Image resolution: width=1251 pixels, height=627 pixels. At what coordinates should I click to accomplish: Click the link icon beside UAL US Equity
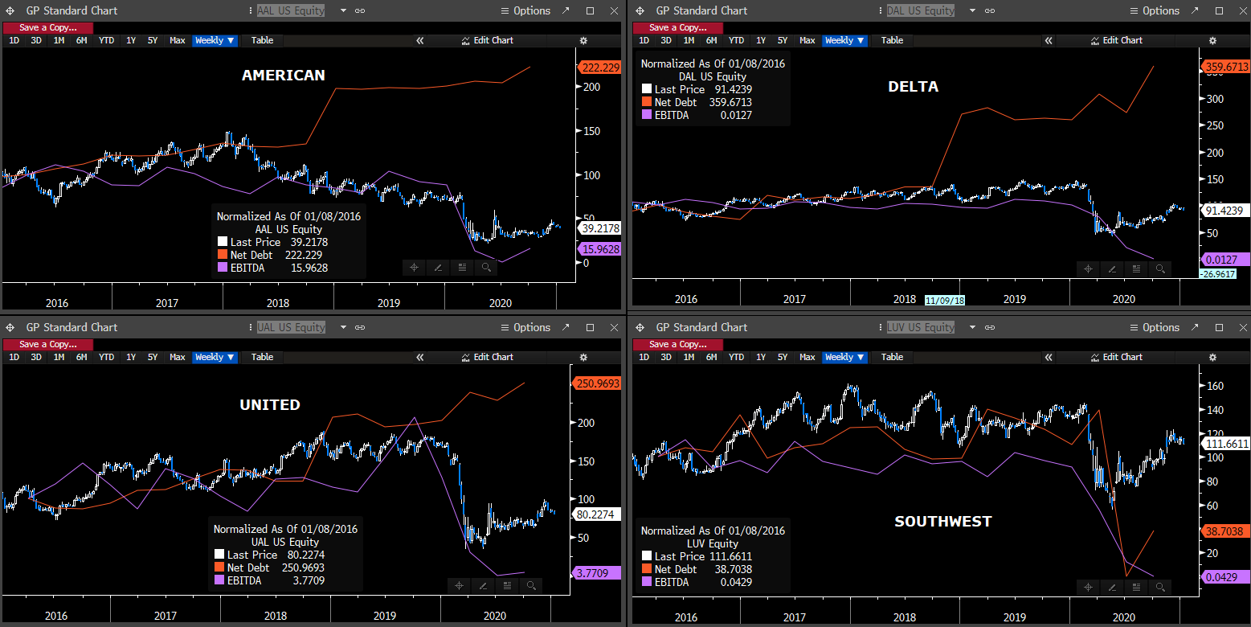(360, 327)
